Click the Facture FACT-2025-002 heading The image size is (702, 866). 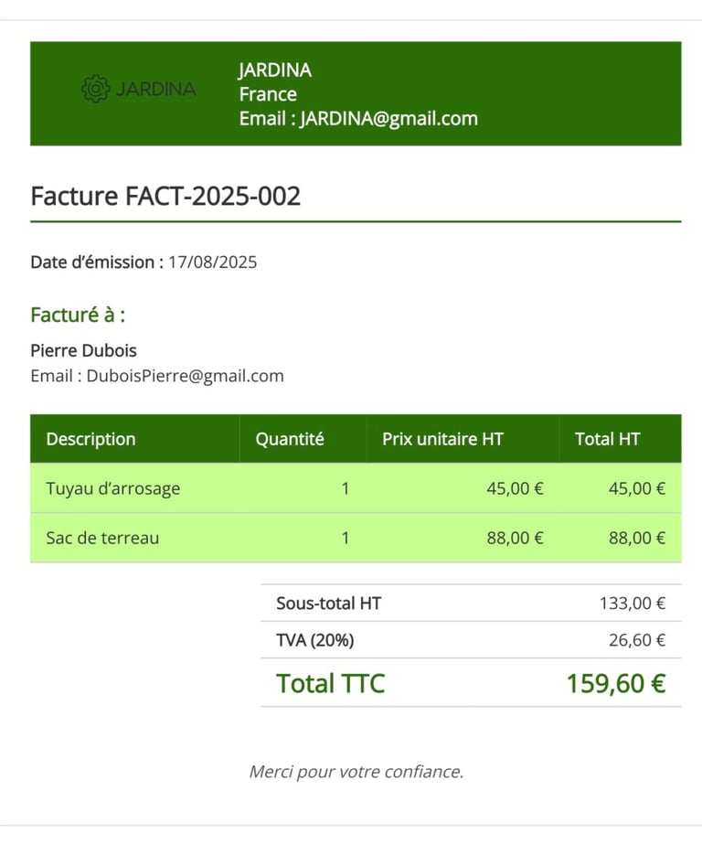[x=165, y=196]
